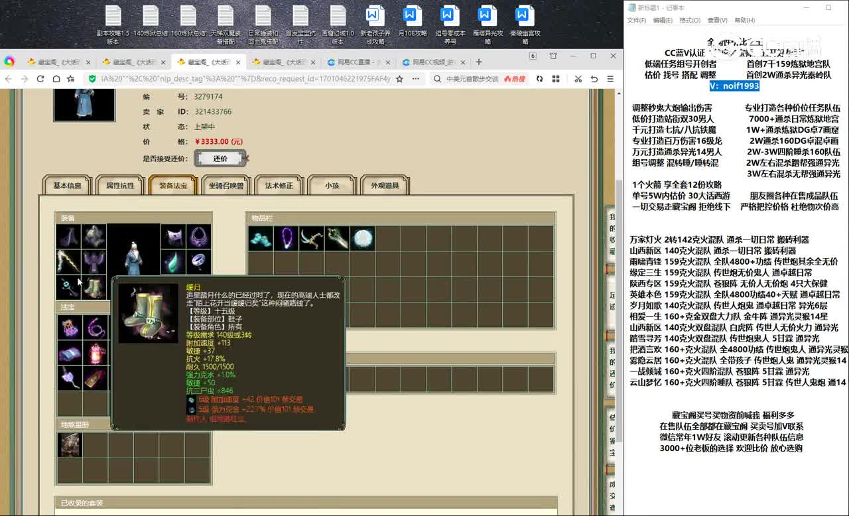
Task: Click the 还价 bargain button
Action: click(220, 159)
